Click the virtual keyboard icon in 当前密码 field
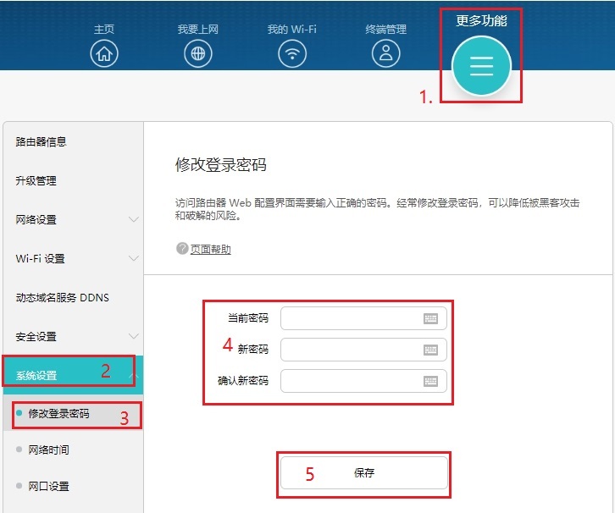Screen dimensions: 615x513 (430, 318)
